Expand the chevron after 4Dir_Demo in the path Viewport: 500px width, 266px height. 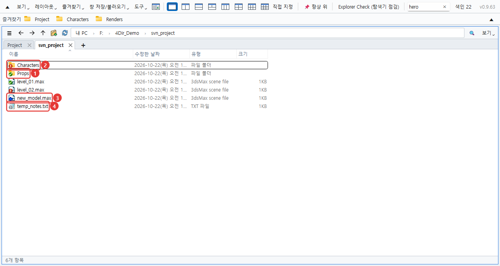click(x=145, y=33)
